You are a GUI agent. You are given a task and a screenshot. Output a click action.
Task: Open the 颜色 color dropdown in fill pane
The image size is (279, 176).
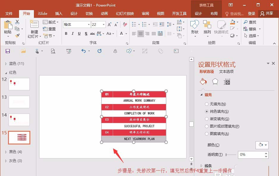[x=262, y=145]
